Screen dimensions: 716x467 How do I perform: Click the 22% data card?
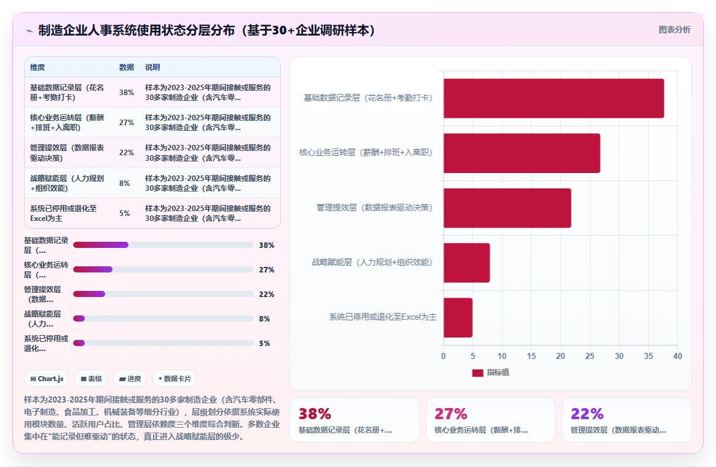626,420
